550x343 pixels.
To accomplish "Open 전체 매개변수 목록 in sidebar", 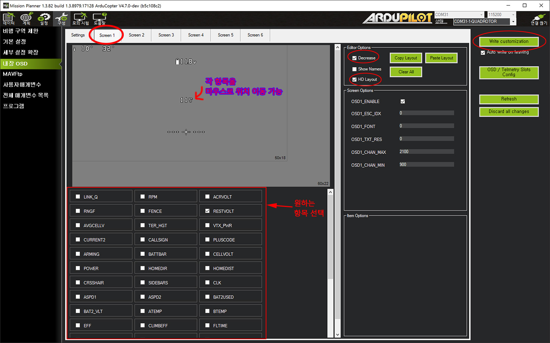I will 26,95.
